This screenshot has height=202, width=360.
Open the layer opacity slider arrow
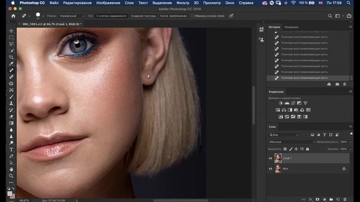[350, 142]
